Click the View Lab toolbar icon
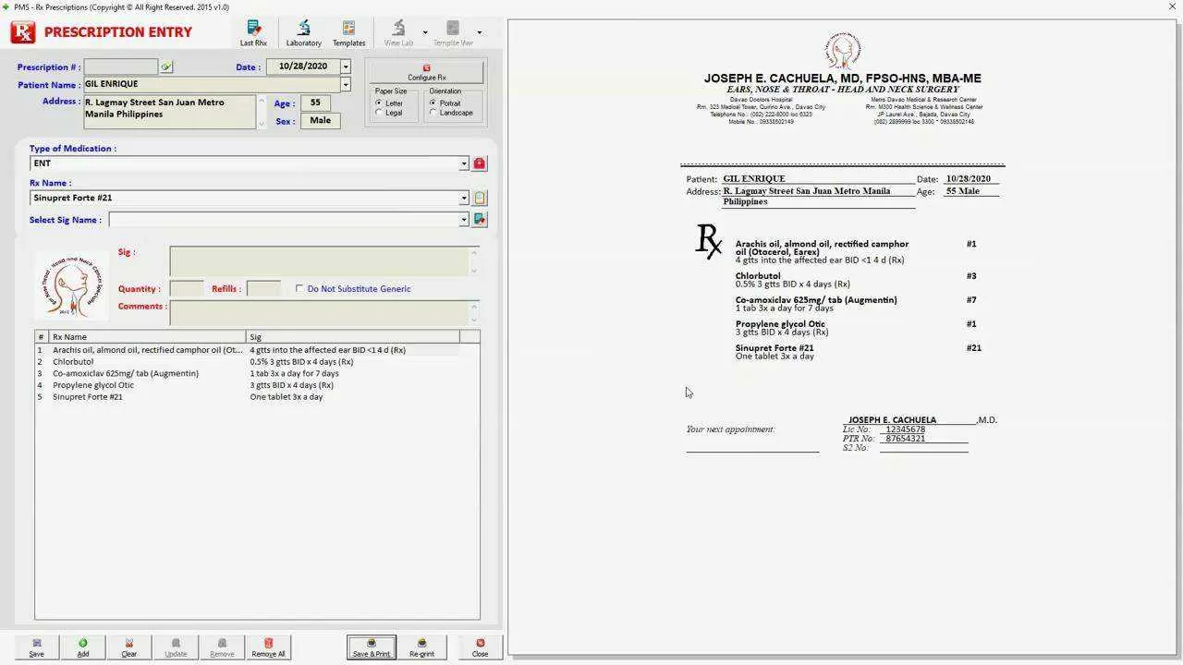The image size is (1183, 665). pos(398,33)
